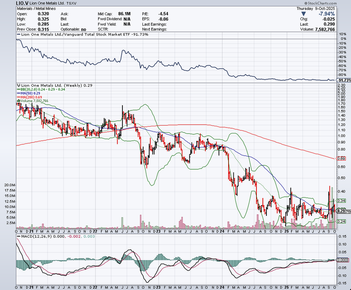Click the red MA(200) legend line marker
The image size is (351, 290).
[18, 97]
